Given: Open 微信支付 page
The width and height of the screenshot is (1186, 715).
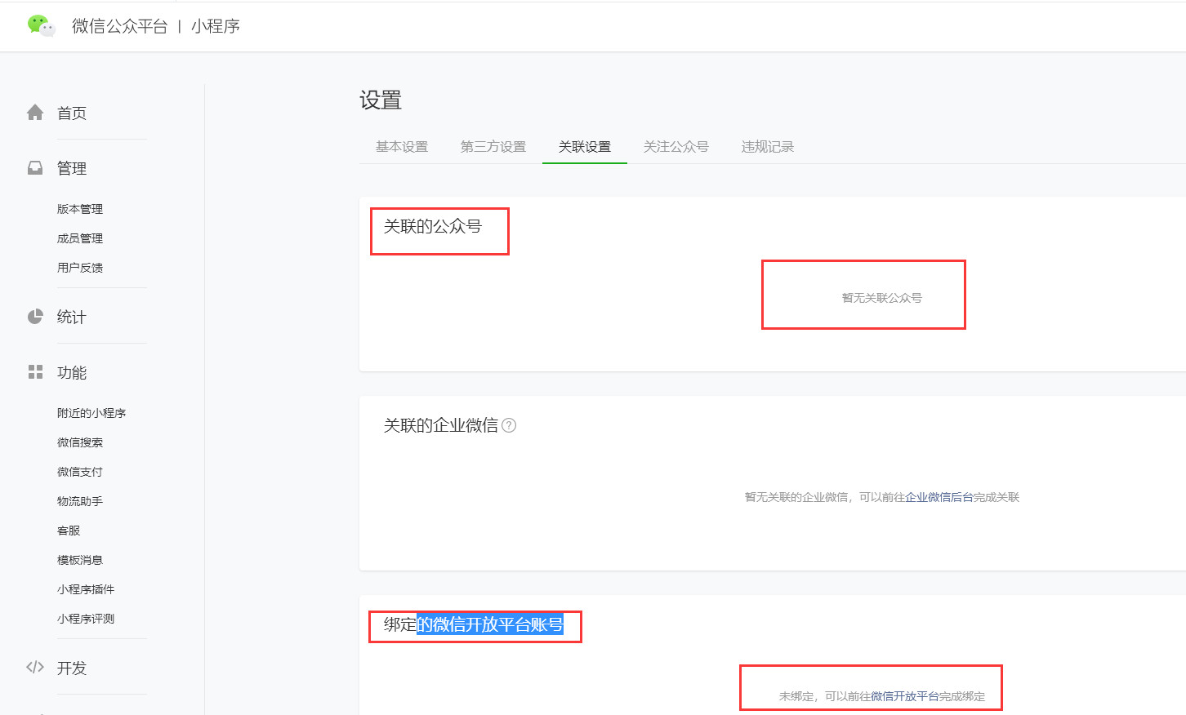Looking at the screenshot, I should (x=80, y=472).
